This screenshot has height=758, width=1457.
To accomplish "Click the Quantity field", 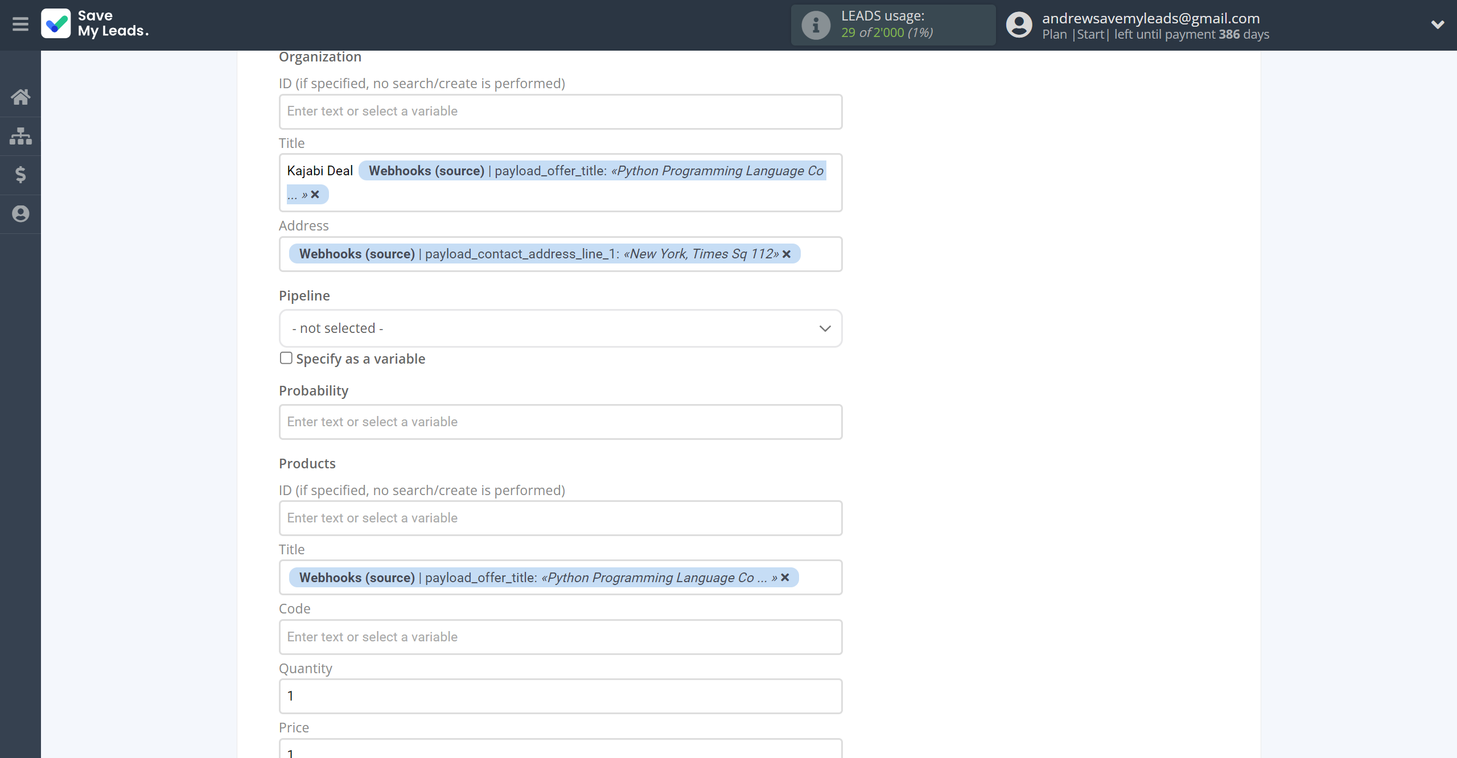I will point(560,696).
